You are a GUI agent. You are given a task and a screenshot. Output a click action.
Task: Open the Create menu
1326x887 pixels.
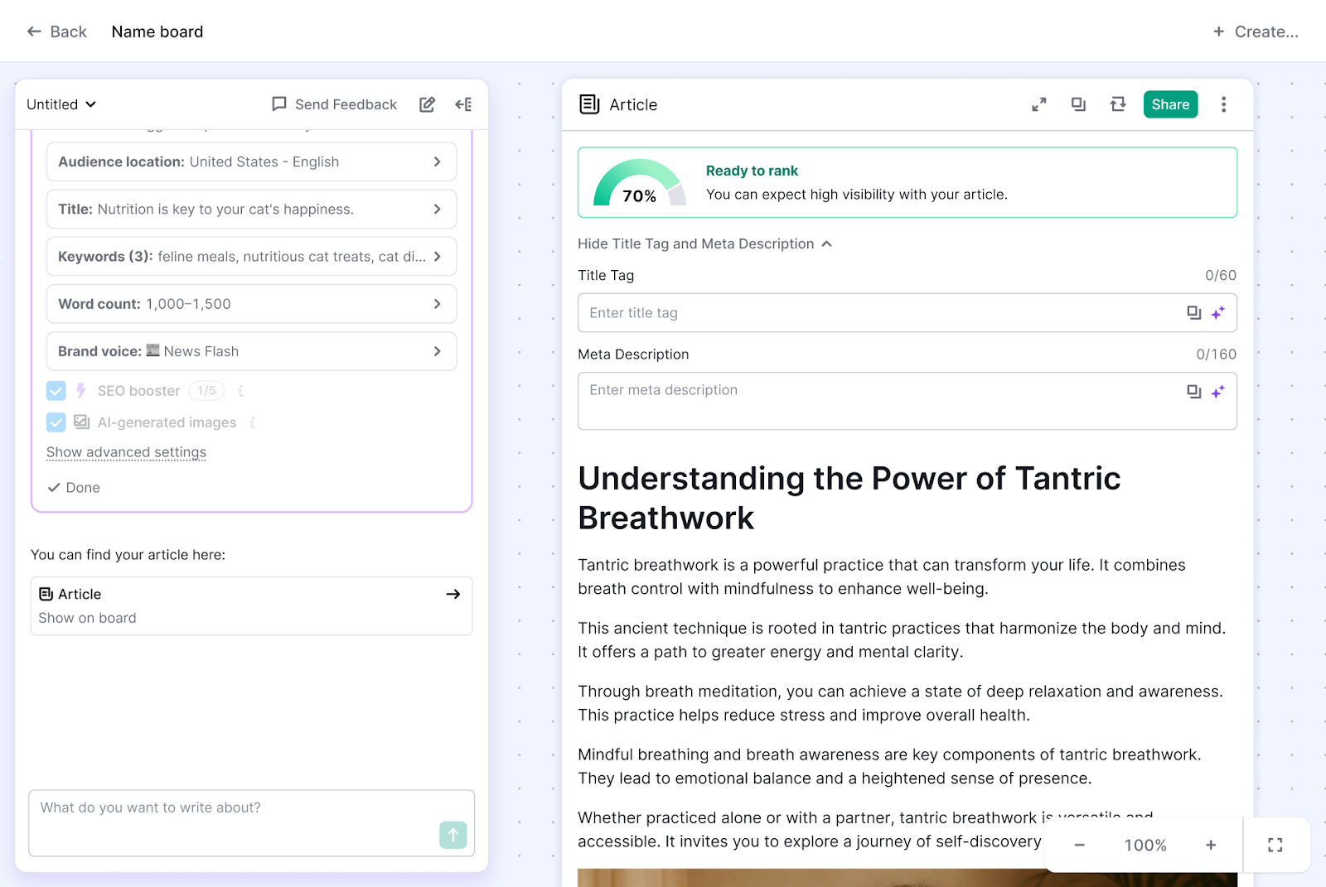1256,31
